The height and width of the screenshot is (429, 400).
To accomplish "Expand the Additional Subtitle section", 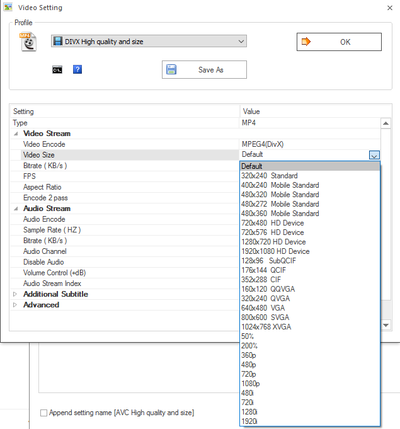I will click(15, 294).
